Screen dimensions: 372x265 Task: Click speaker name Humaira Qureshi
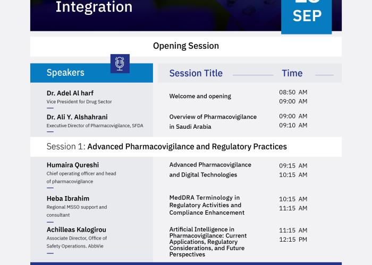pos(73,165)
